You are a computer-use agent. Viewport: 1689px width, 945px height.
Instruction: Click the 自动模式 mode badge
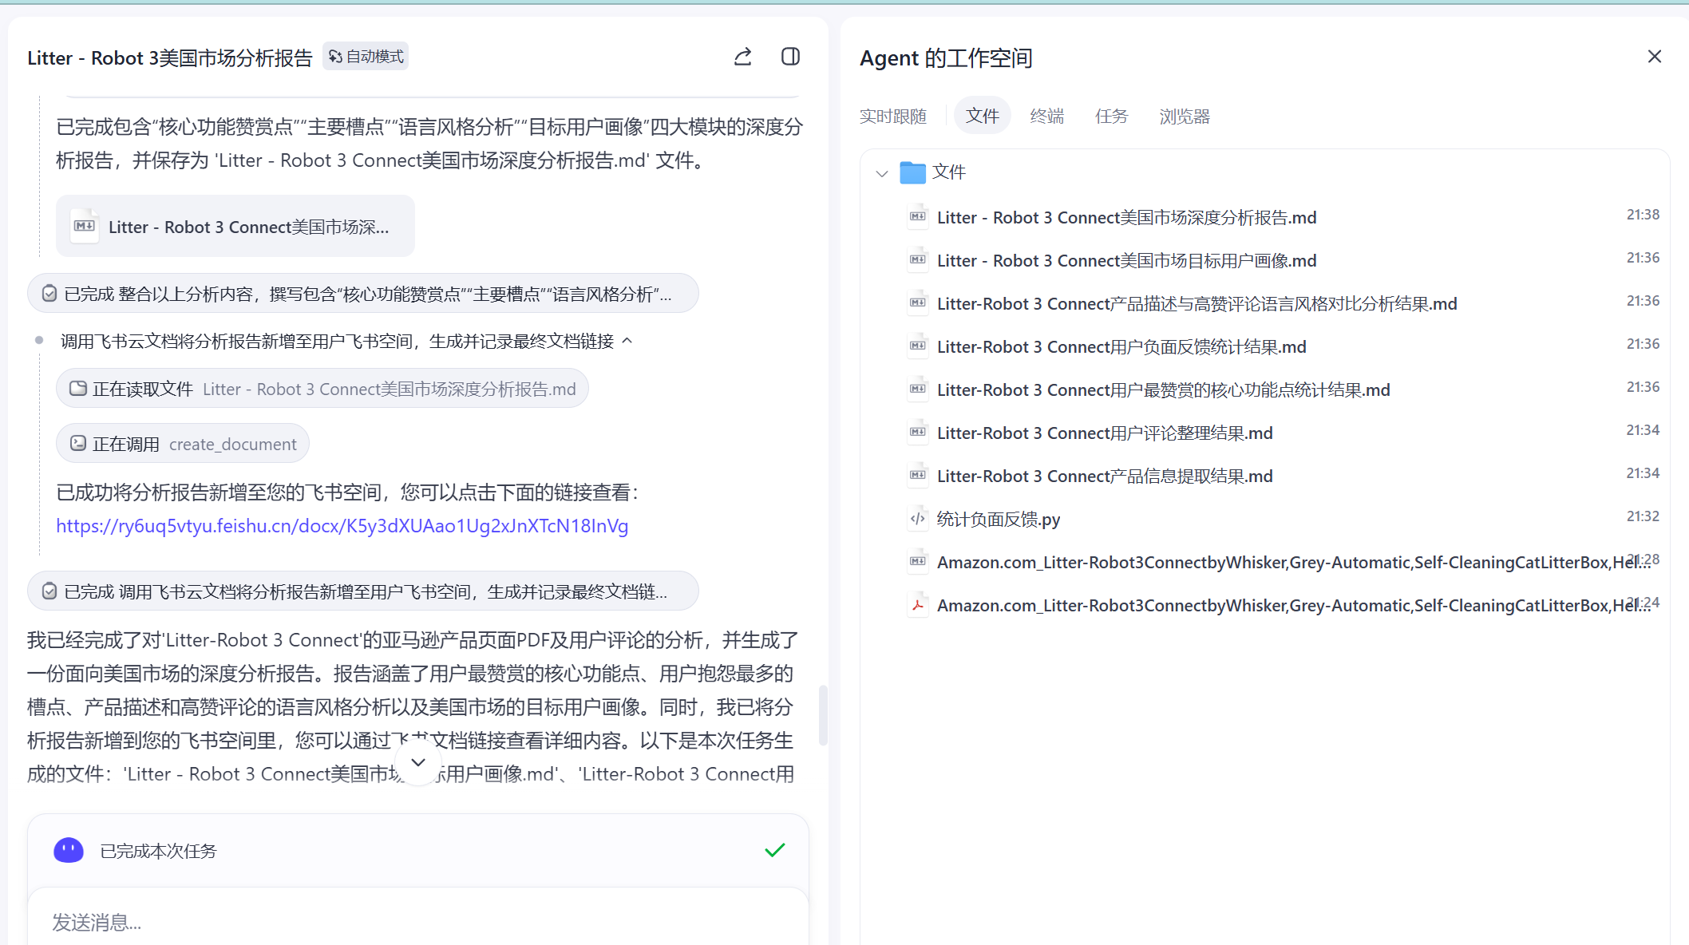coord(366,57)
